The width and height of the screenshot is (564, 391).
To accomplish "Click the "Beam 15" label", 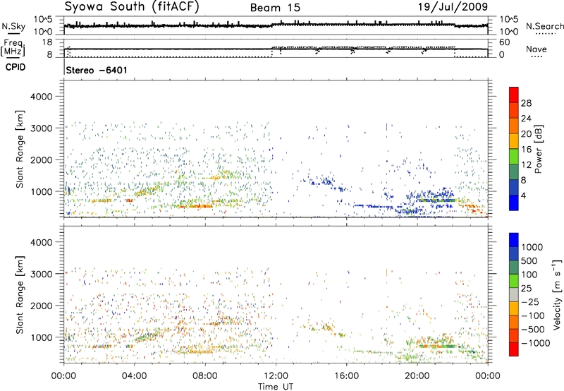I will 275,8.
